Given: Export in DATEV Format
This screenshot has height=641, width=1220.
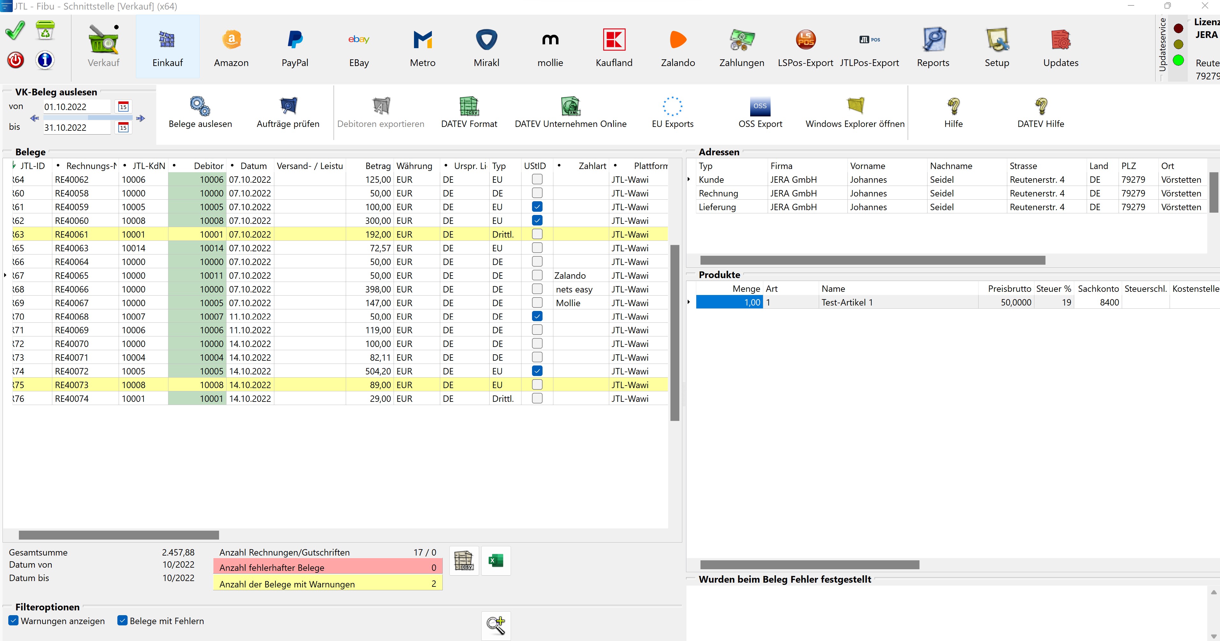Looking at the screenshot, I should [x=469, y=112].
